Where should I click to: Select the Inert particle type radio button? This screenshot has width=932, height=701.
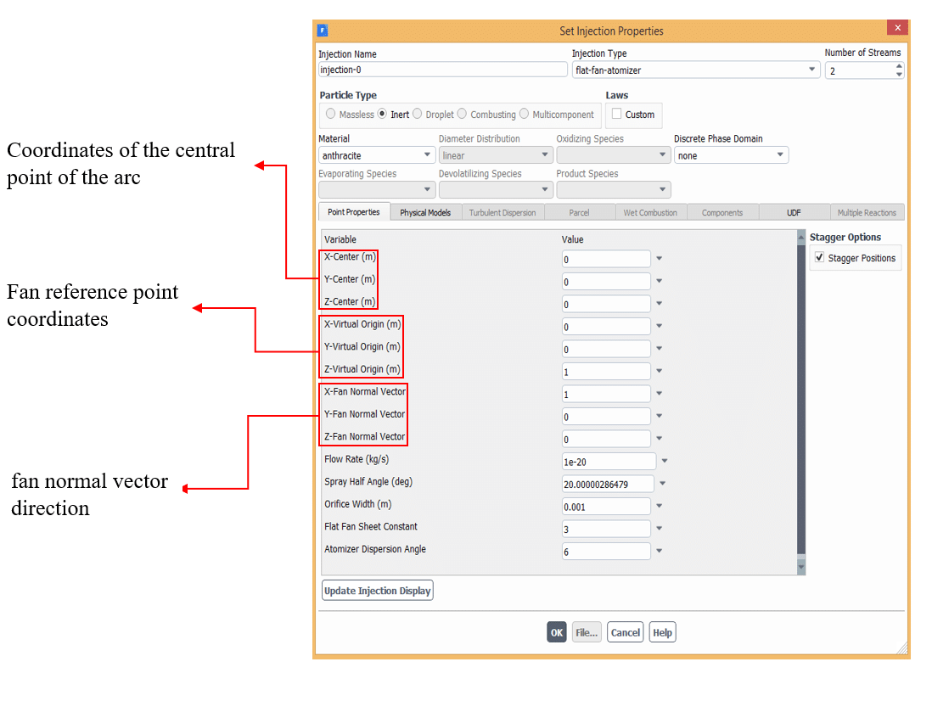[x=382, y=115]
